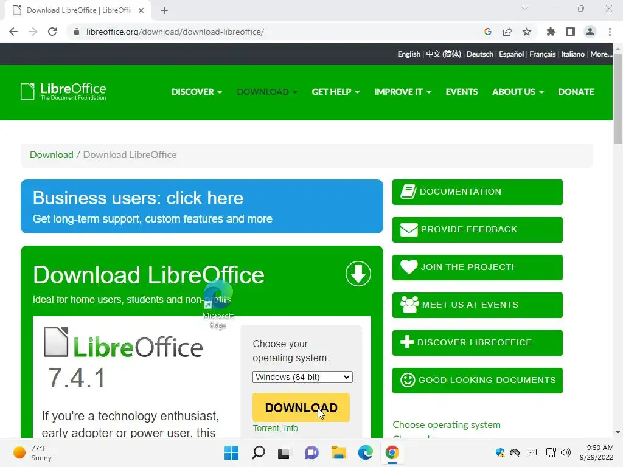Click the Google icon in address bar
The image size is (623, 467).
click(x=488, y=32)
